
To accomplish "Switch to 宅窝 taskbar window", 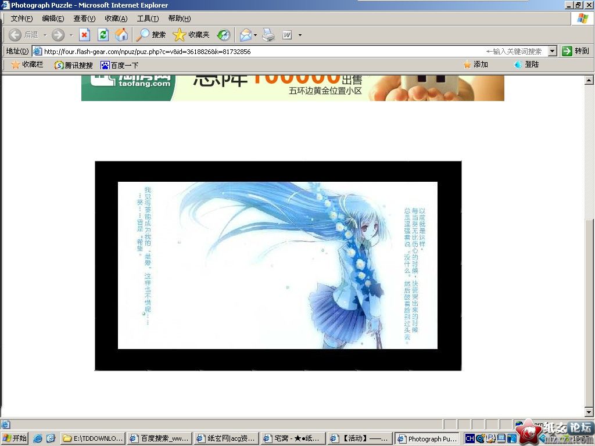I will pos(293,438).
